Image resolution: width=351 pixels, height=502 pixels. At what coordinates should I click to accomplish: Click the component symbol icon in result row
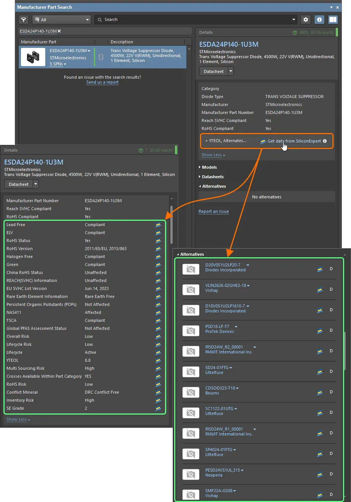[101, 57]
